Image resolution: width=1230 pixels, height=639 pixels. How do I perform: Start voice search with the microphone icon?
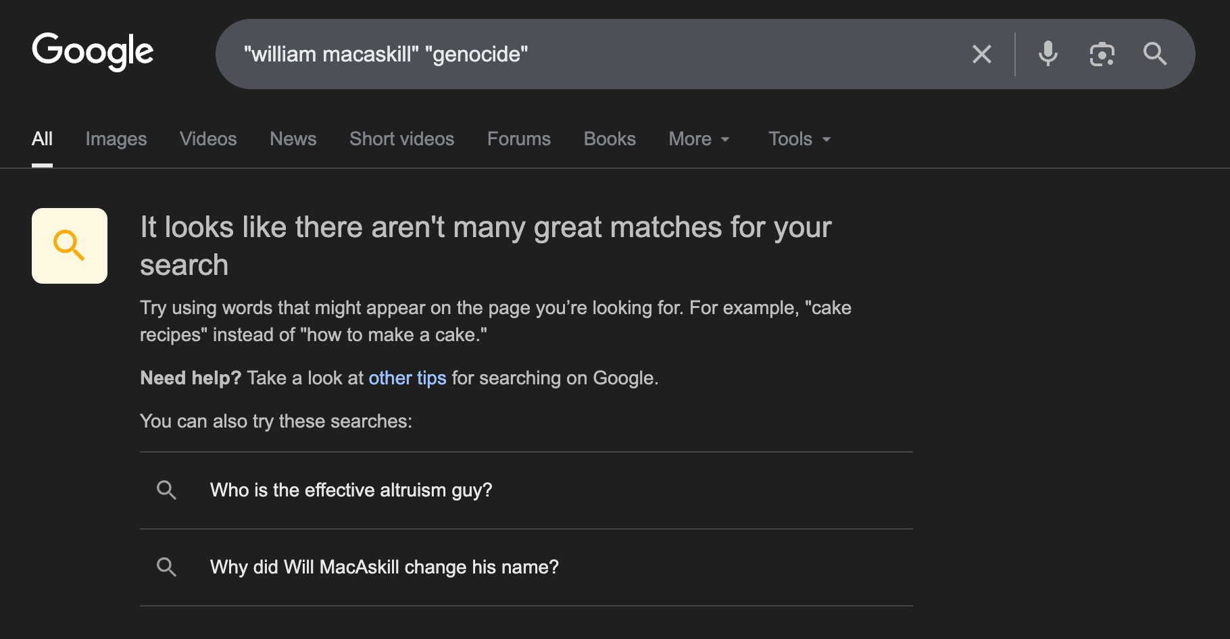[x=1048, y=54]
